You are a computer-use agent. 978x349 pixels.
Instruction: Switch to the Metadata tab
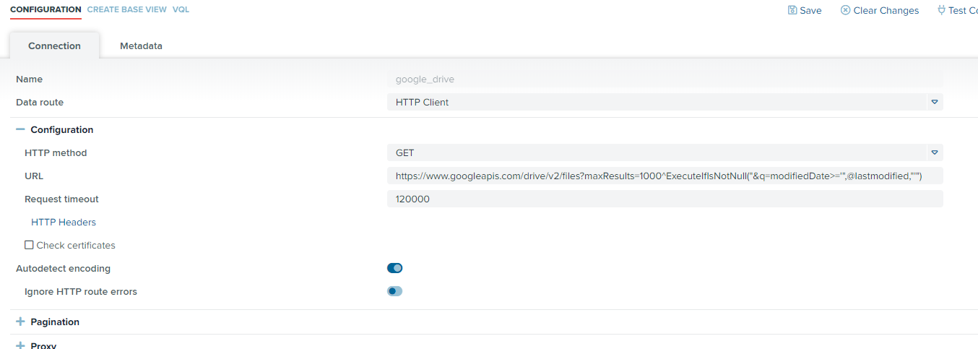pos(141,46)
